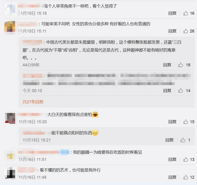Like the comment with 16 likes
Image resolution: width=197 pixels, height=185 pixels.
[x=186, y=13]
